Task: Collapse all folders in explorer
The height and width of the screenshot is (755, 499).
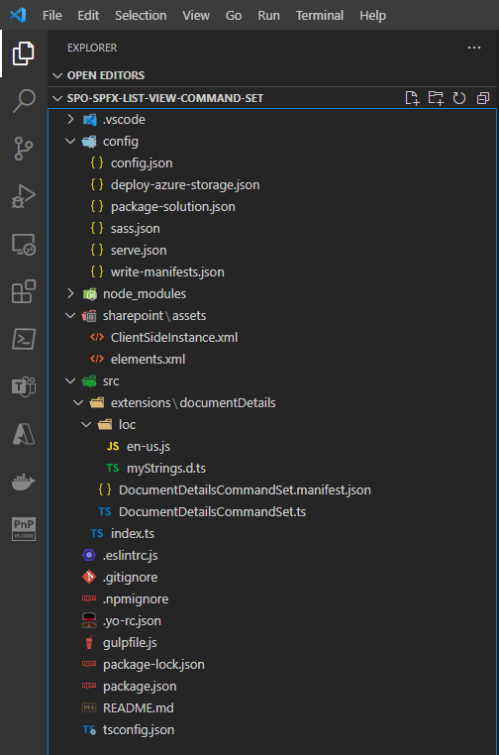Action: click(x=482, y=98)
